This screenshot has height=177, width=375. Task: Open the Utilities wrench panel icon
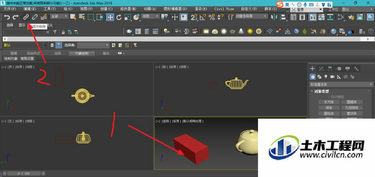tap(356, 69)
